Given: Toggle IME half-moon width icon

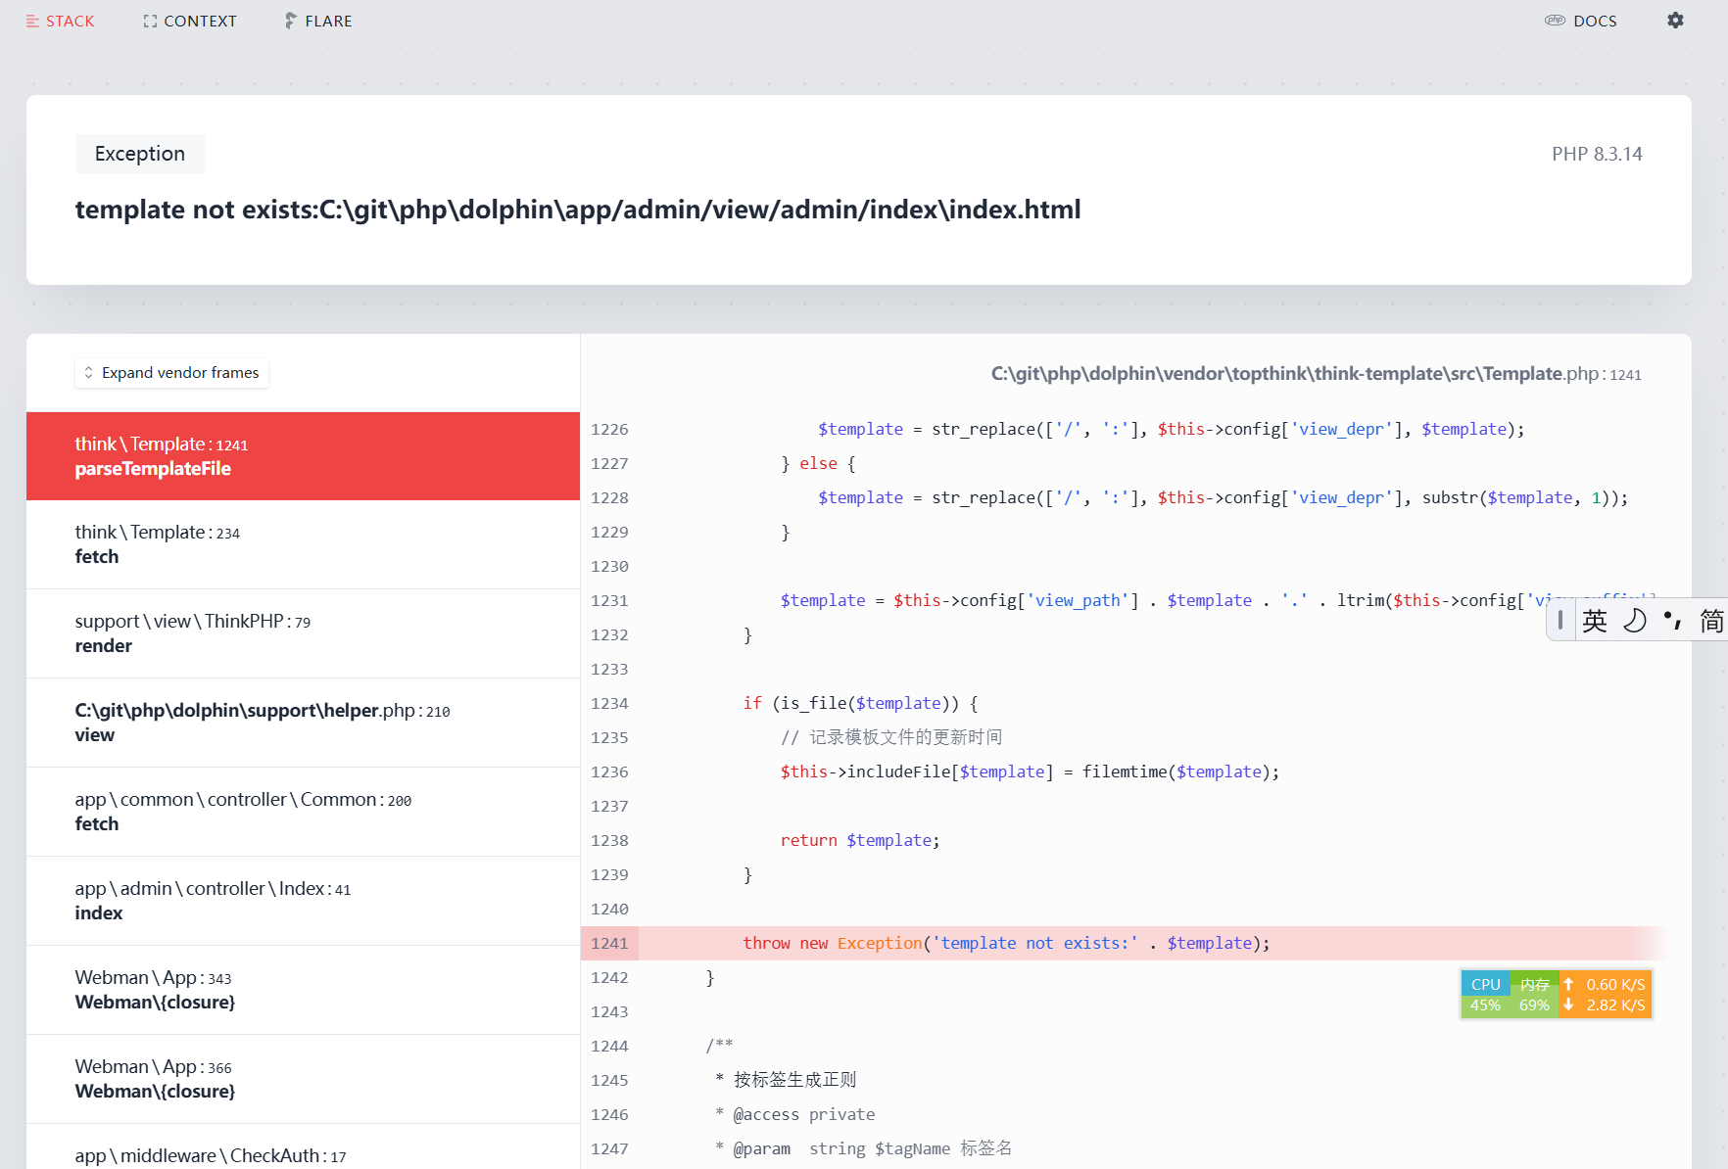Looking at the screenshot, I should 1635,621.
